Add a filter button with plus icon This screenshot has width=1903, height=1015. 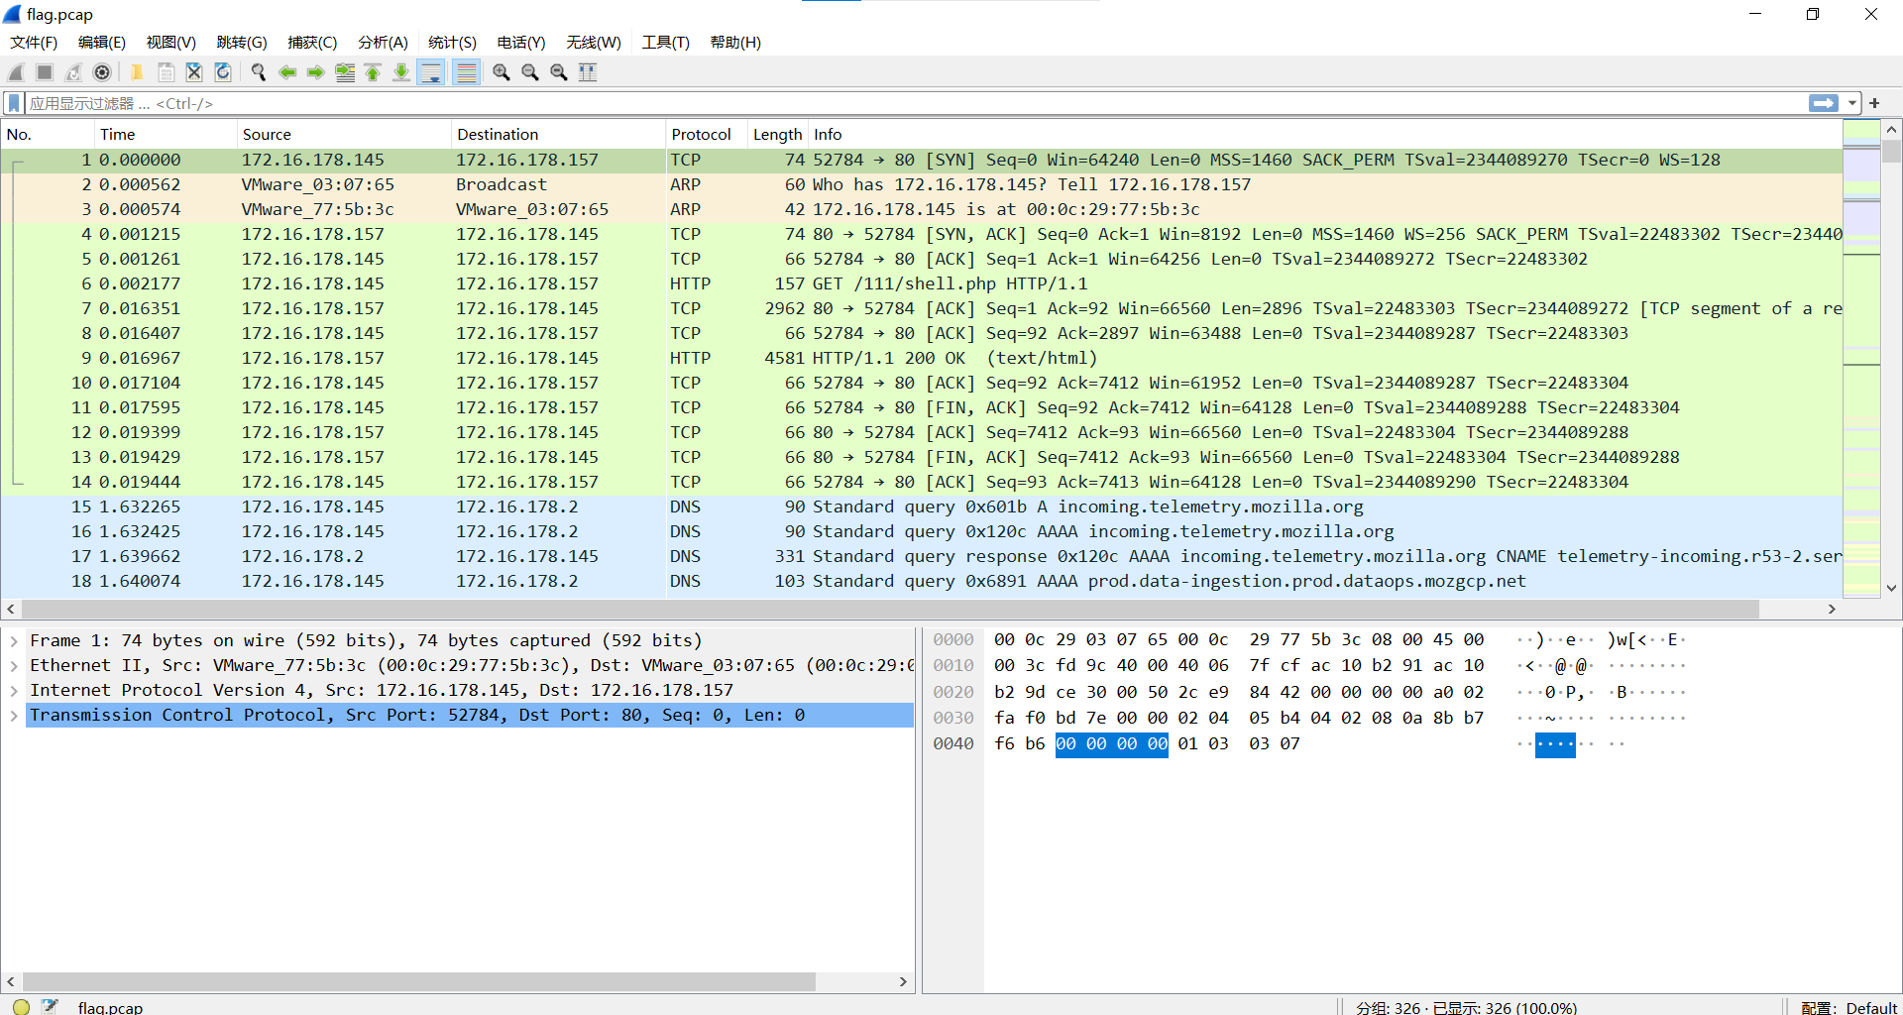pyautogui.click(x=1874, y=103)
